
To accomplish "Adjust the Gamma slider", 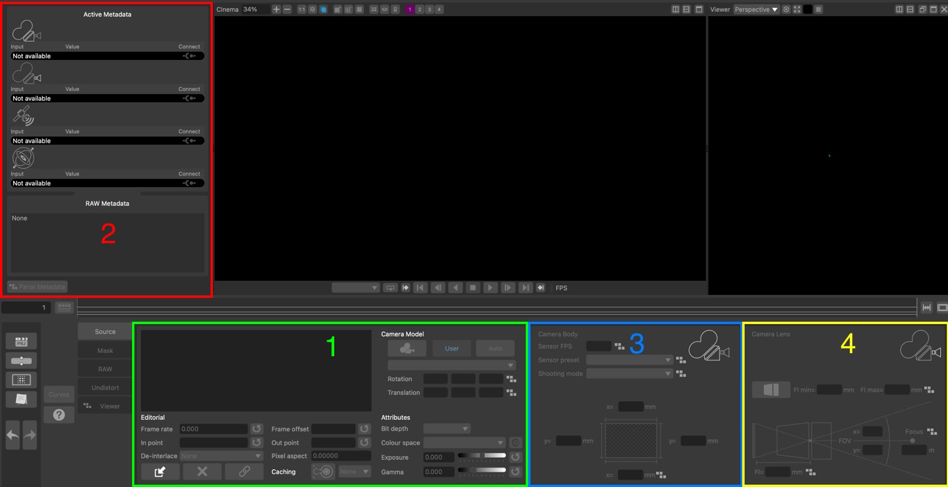I will [x=481, y=470].
